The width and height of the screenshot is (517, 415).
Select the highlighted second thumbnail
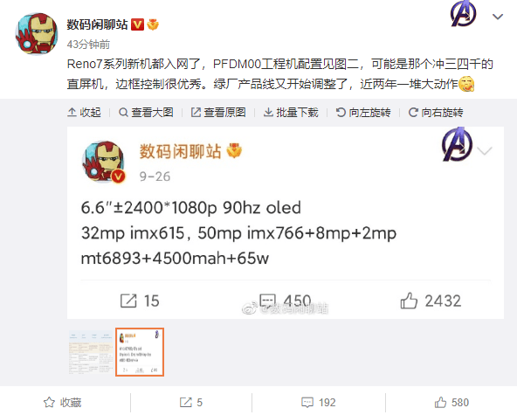pyautogui.click(x=140, y=352)
